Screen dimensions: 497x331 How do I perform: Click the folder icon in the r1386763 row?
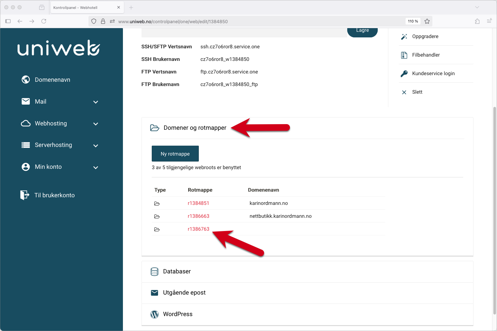point(157,229)
